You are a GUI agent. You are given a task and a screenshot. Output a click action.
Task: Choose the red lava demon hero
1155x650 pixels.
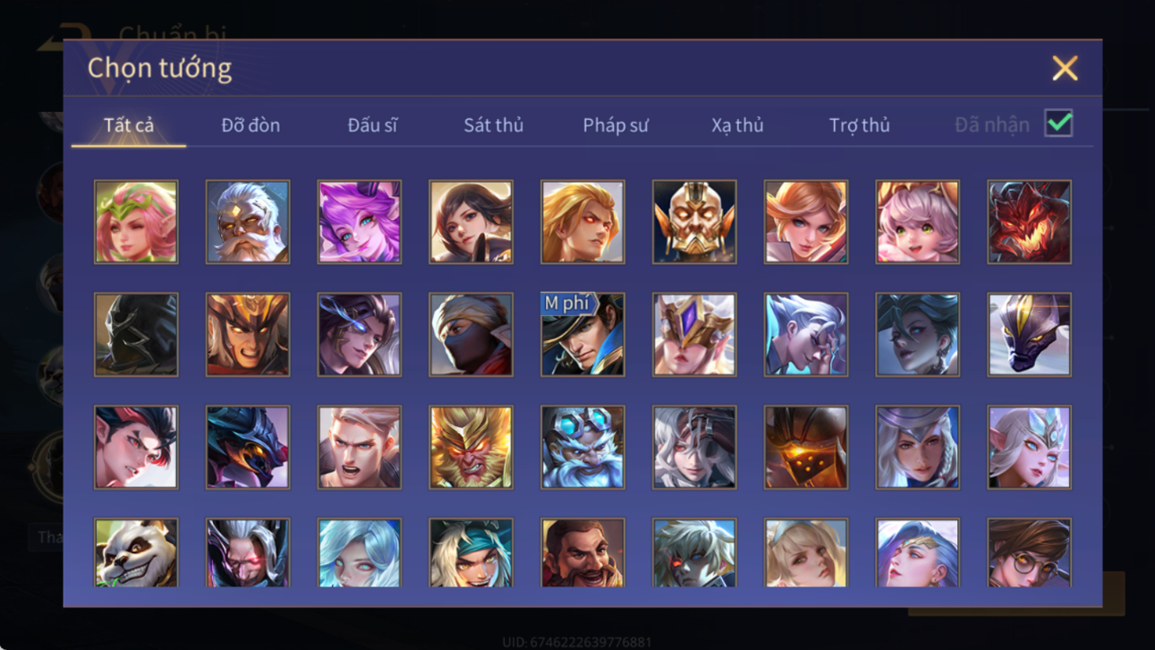pos(1029,222)
